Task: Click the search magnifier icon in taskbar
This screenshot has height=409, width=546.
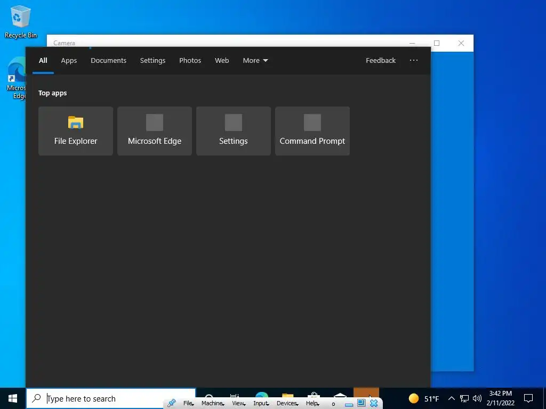Action: pyautogui.click(x=36, y=398)
